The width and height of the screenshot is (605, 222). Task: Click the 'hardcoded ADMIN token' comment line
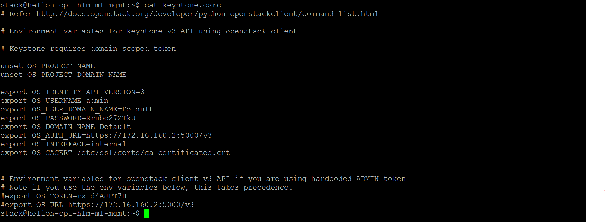pyautogui.click(x=203, y=179)
